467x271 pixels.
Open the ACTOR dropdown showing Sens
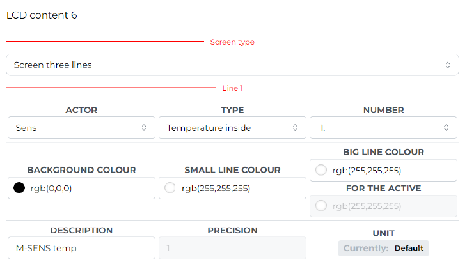(81, 128)
